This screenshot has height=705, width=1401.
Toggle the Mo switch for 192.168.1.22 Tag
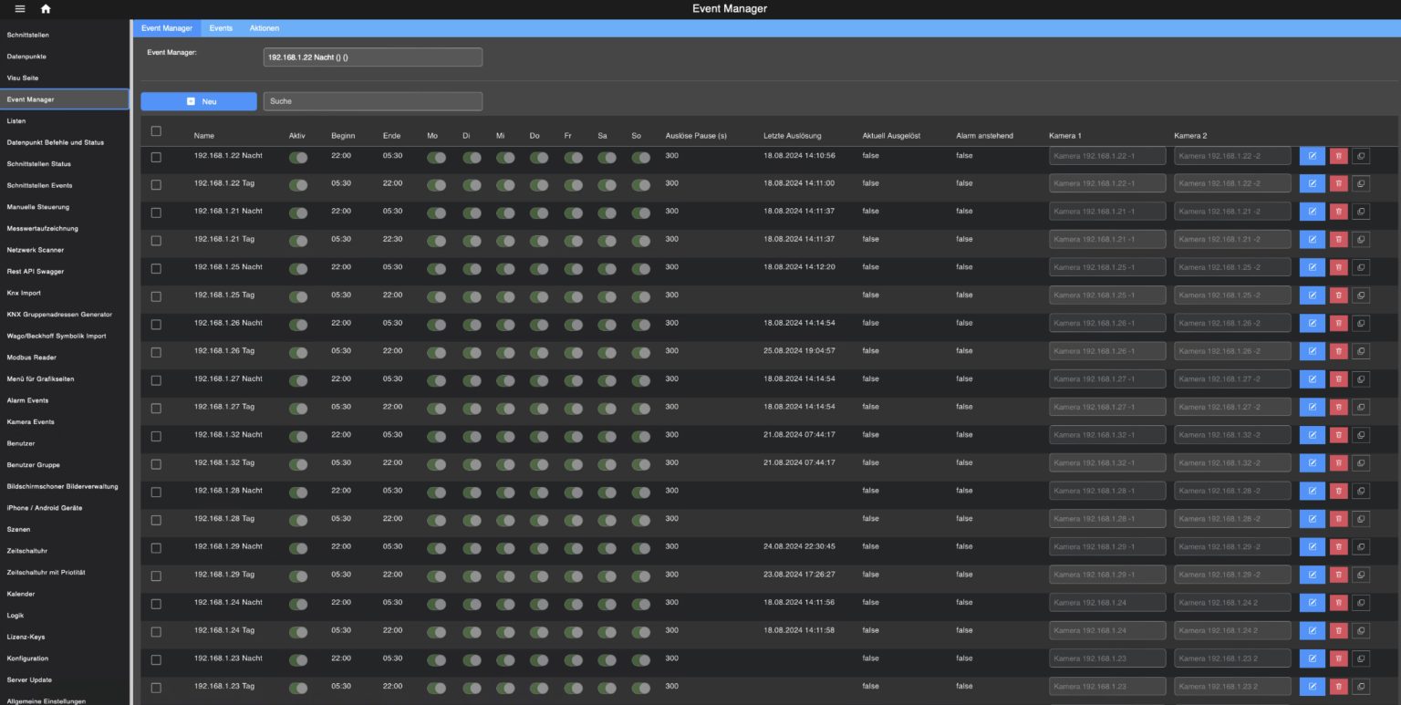click(435, 183)
